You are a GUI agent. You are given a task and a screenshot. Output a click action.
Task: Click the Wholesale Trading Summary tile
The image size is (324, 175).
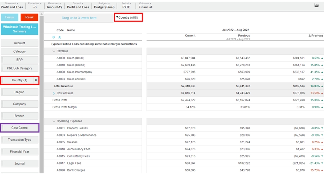(x=19, y=29)
